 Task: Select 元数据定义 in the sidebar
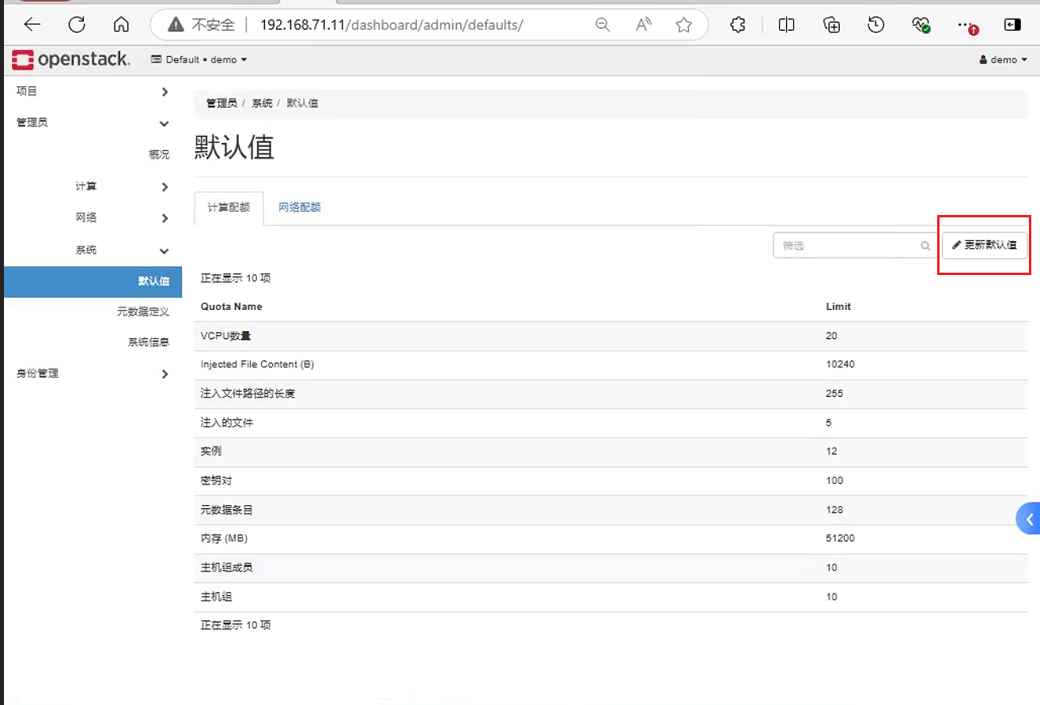pos(143,311)
